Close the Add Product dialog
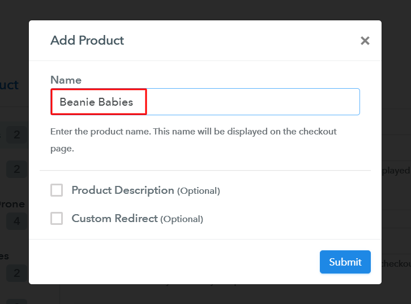This screenshot has width=411, height=304. tap(365, 41)
